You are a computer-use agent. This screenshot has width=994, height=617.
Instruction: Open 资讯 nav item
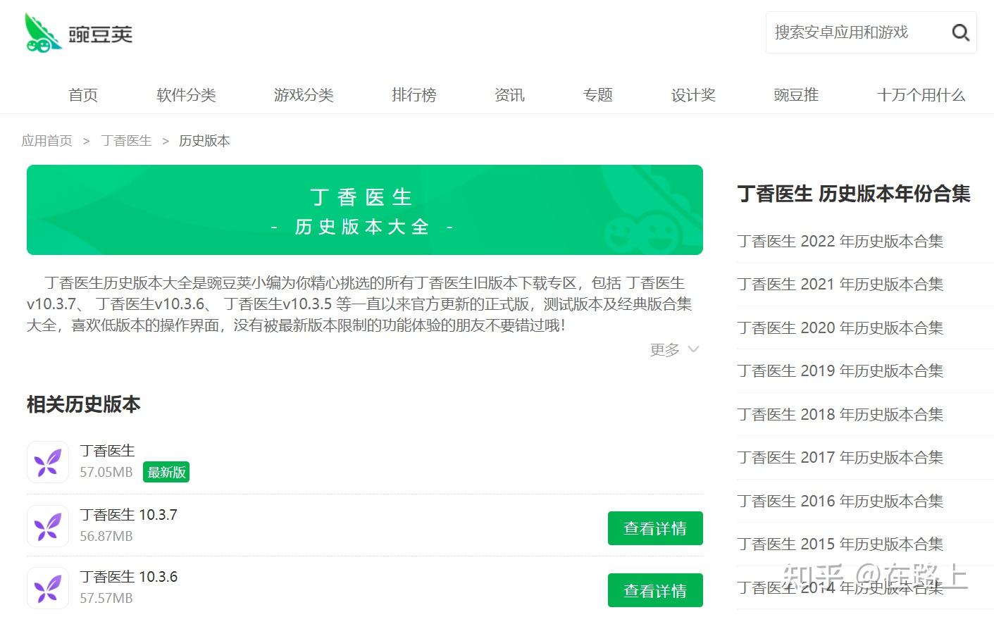coord(509,95)
